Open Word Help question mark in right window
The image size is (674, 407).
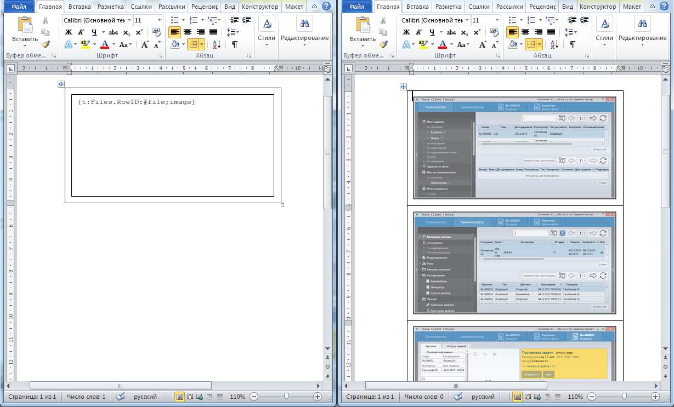click(664, 7)
